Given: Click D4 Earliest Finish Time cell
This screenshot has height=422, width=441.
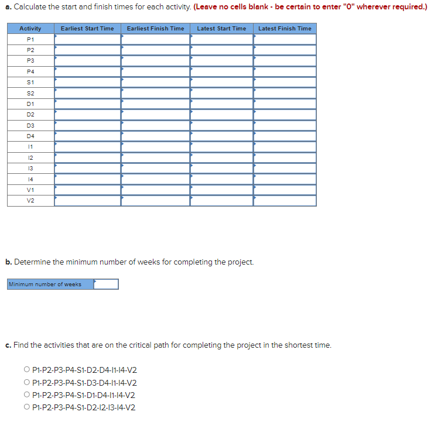Looking at the screenshot, I should pyautogui.click(x=156, y=136).
